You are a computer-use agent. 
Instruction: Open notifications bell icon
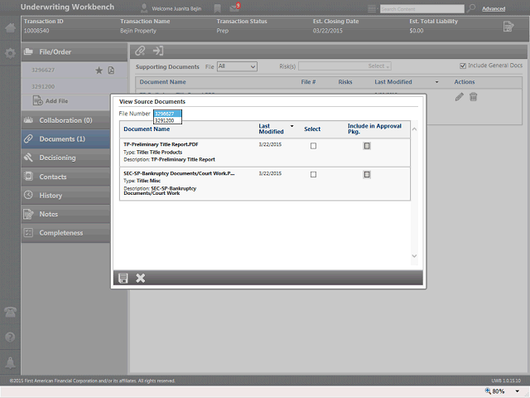[x=10, y=362]
